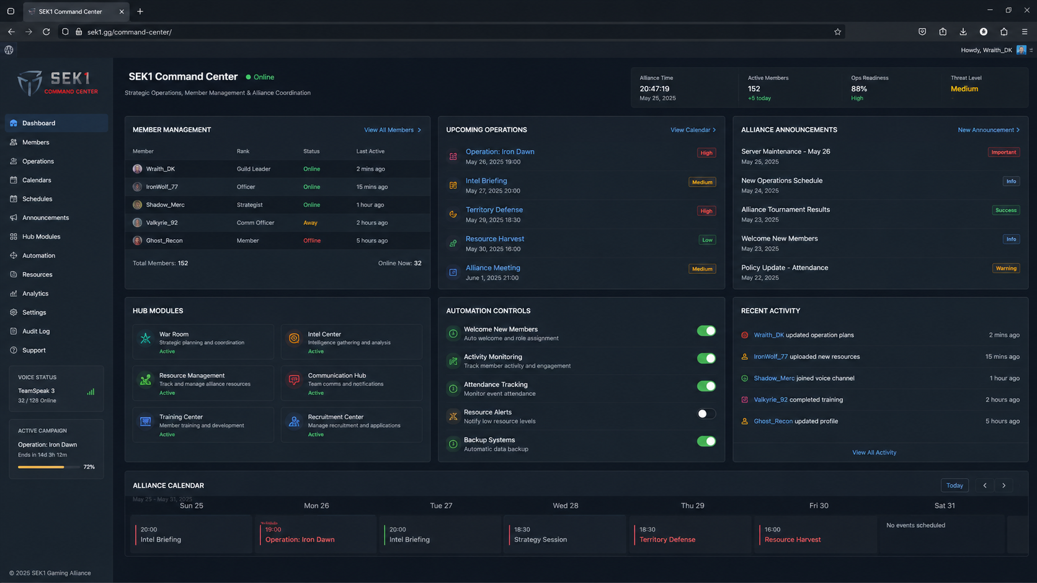Switch off Backup Systems toggle
This screenshot has width=1037, height=583.
(x=706, y=441)
